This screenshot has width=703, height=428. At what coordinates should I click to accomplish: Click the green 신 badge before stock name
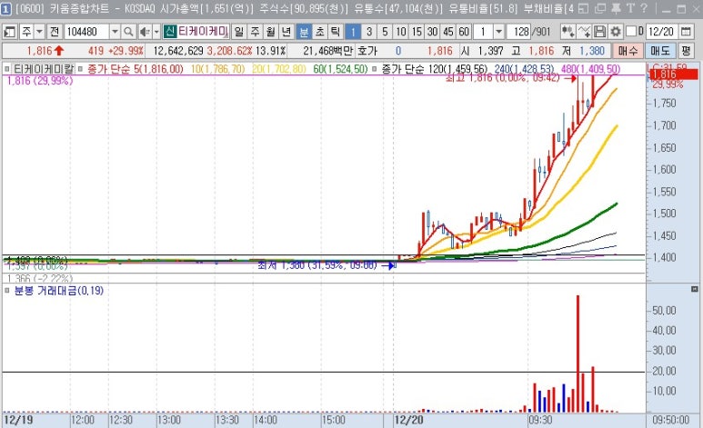pos(170,32)
